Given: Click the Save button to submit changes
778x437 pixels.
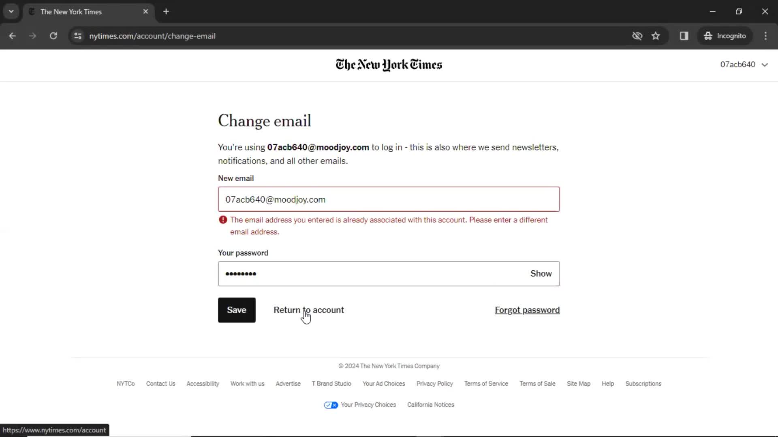Looking at the screenshot, I should tap(236, 310).
